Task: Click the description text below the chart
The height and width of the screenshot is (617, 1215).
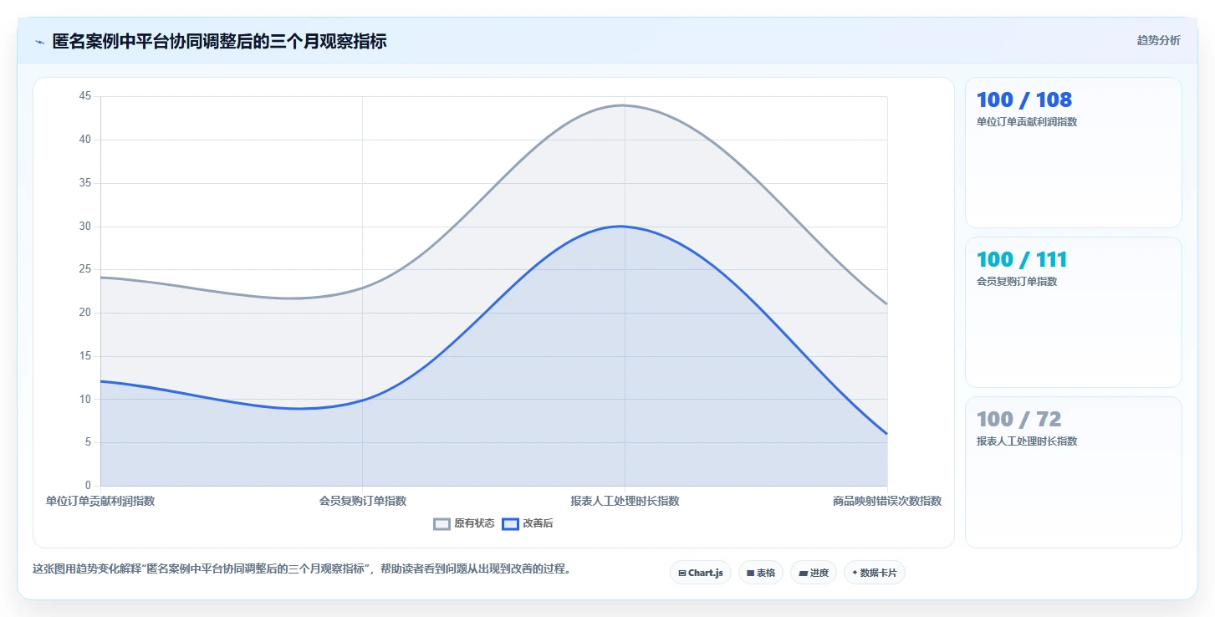Action: (x=302, y=569)
